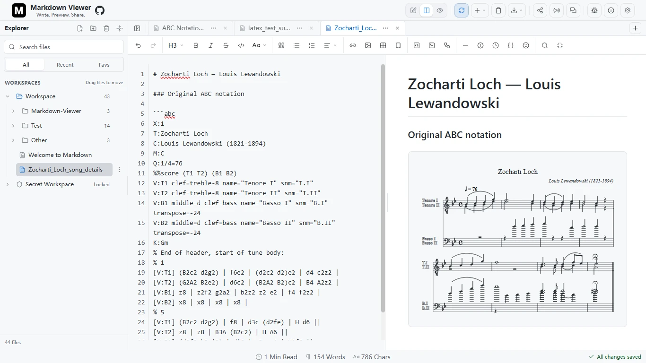The width and height of the screenshot is (646, 363).
Task: Open find in editor
Action: coord(545,45)
